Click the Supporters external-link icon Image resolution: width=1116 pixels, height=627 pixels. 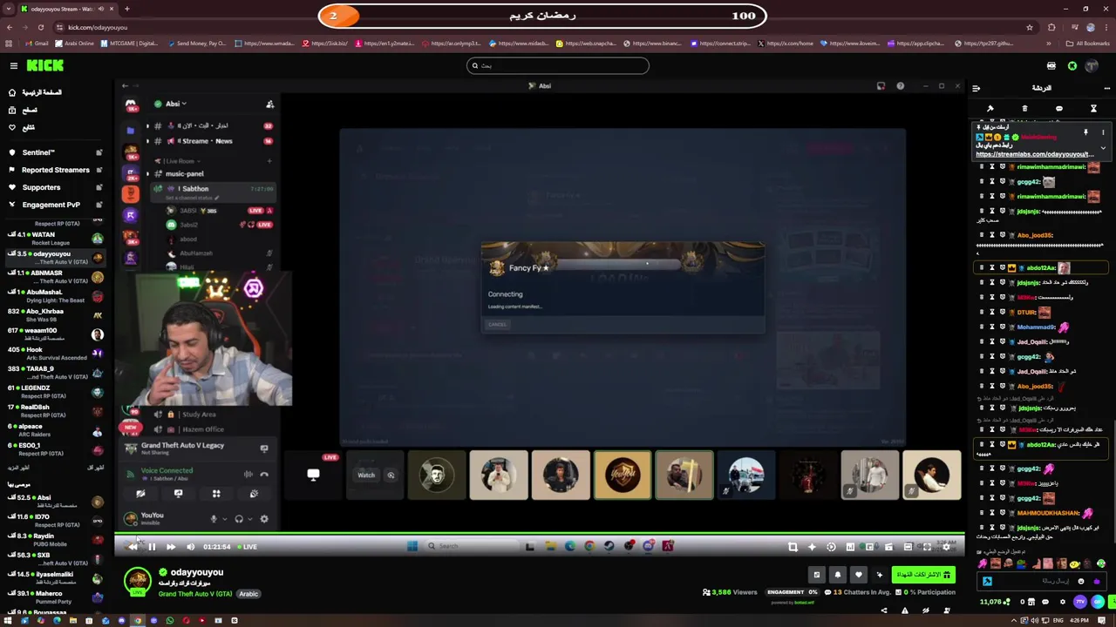point(99,187)
